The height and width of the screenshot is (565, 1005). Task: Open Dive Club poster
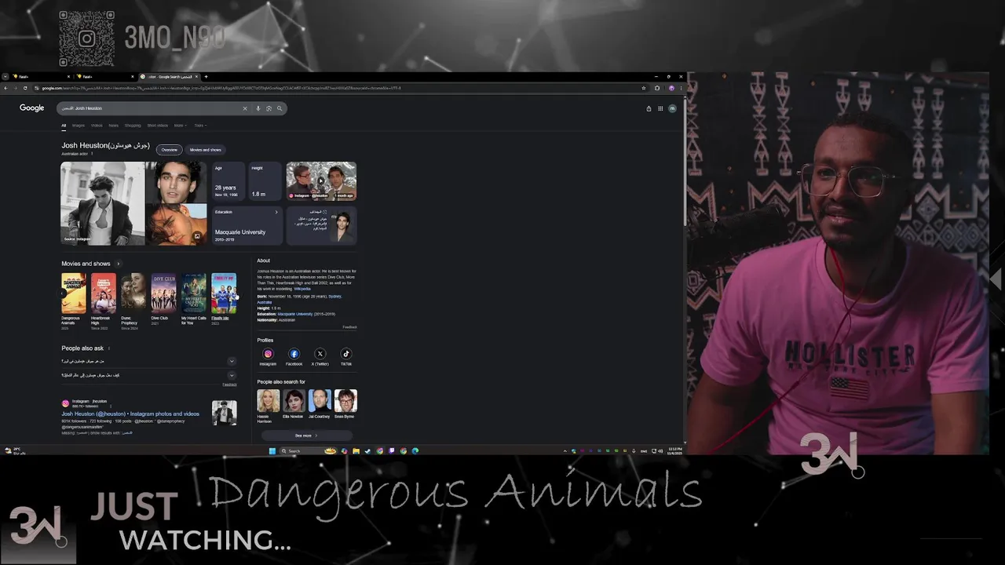(163, 293)
